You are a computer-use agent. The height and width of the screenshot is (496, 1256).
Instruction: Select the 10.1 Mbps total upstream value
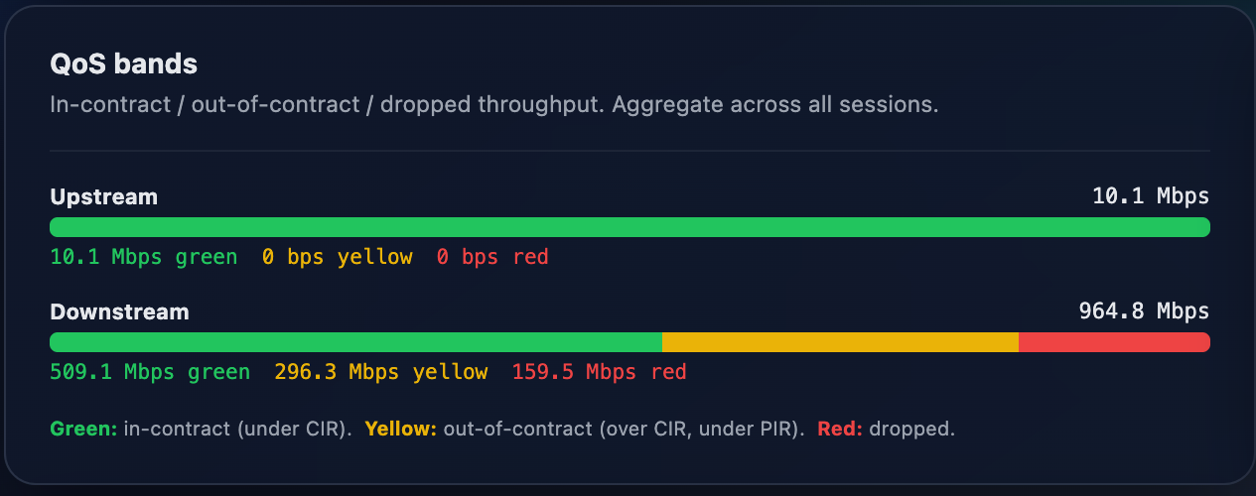coord(1151,196)
